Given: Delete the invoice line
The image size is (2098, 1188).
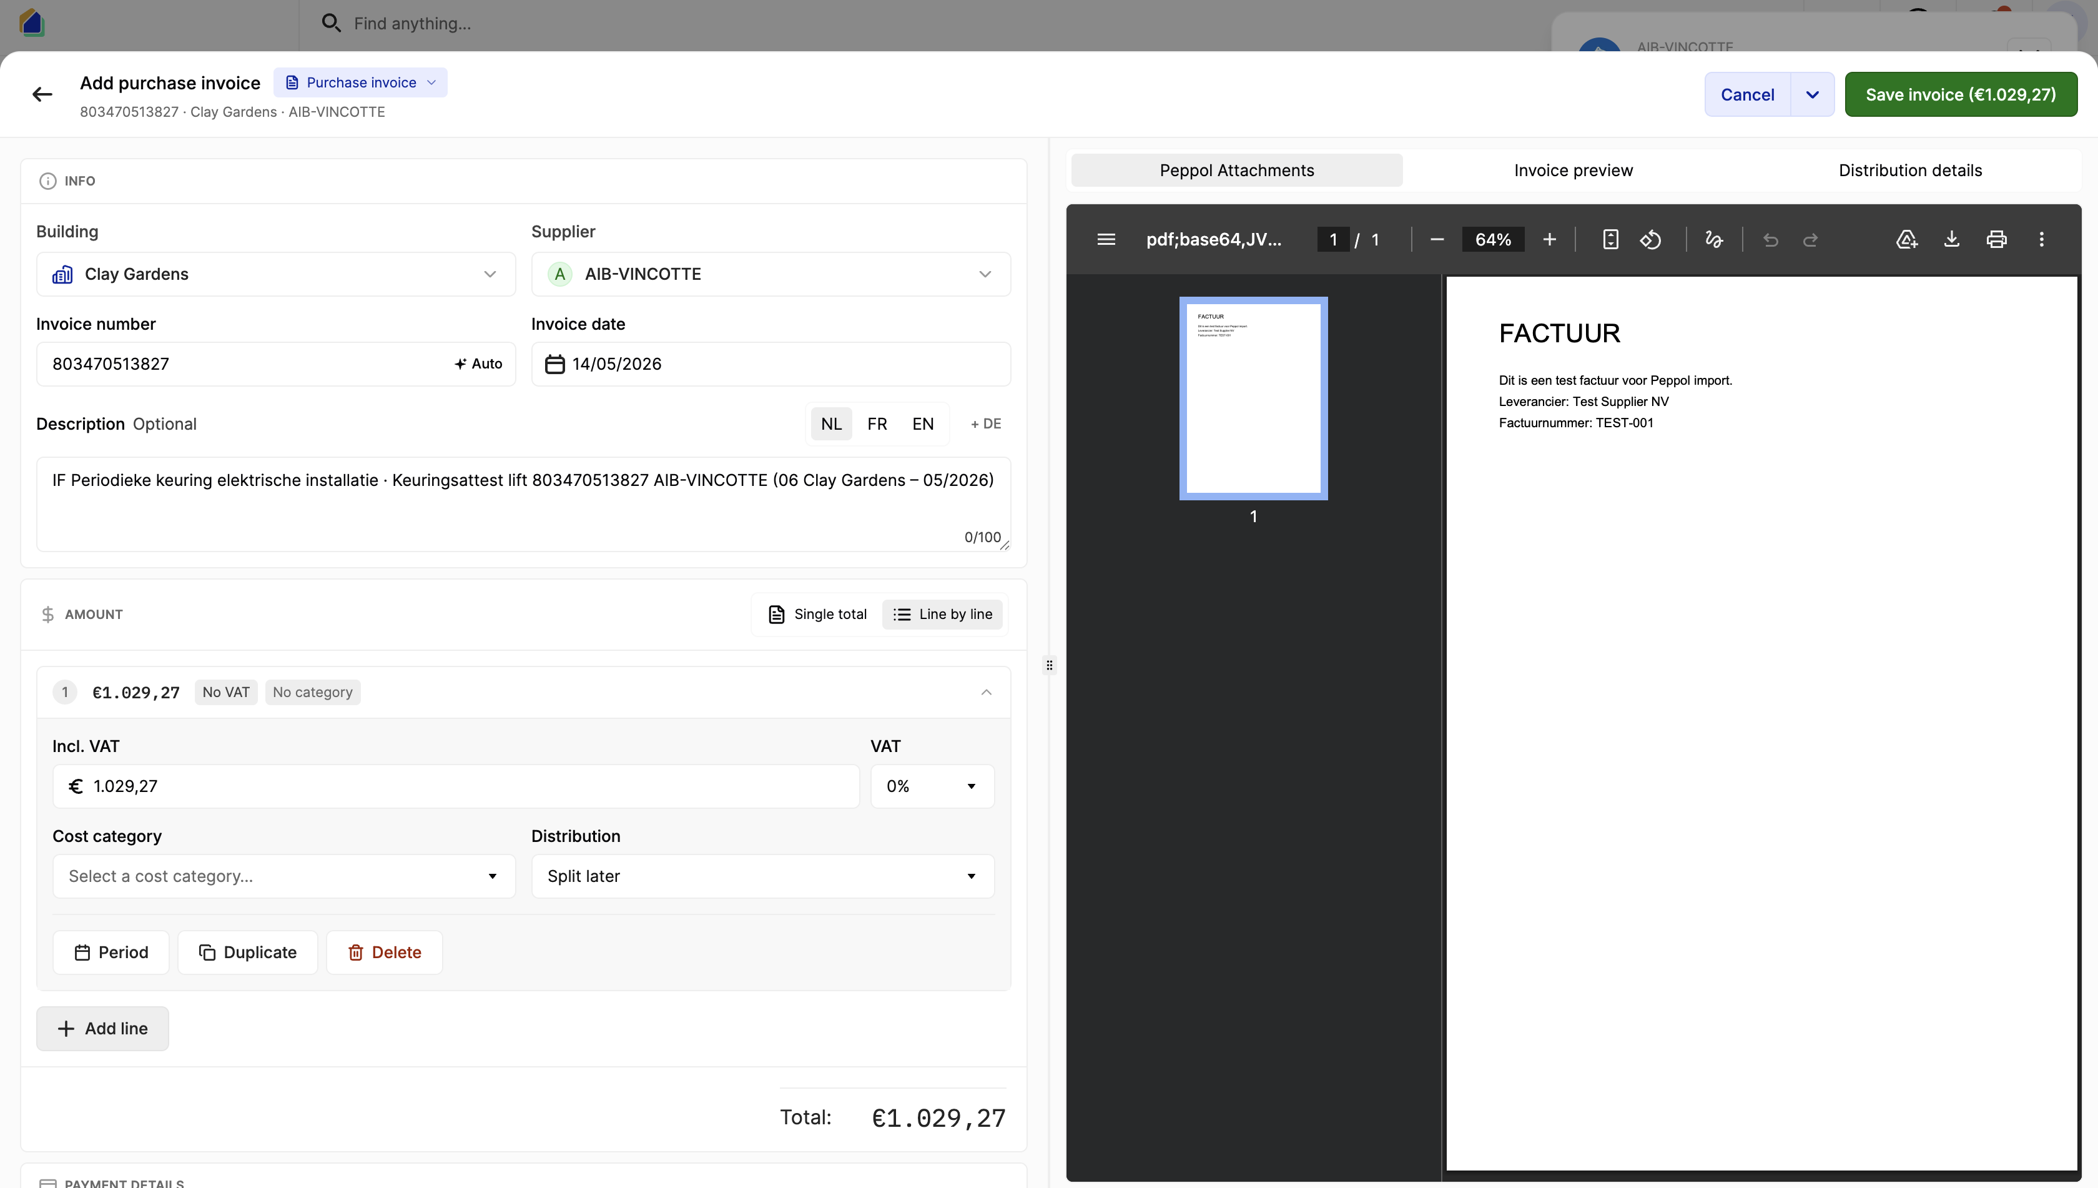Looking at the screenshot, I should (384, 952).
